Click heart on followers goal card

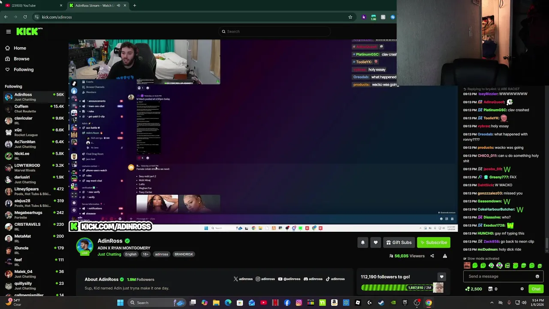[441, 277]
